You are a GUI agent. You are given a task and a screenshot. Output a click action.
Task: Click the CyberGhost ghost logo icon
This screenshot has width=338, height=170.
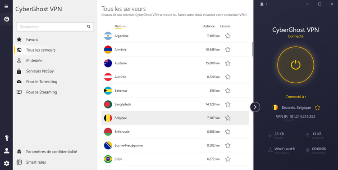coord(6,19)
